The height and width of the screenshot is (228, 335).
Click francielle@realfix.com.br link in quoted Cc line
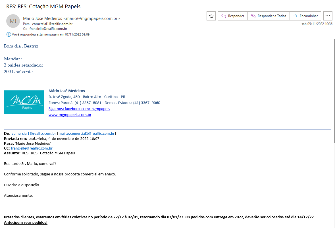coord(32,148)
